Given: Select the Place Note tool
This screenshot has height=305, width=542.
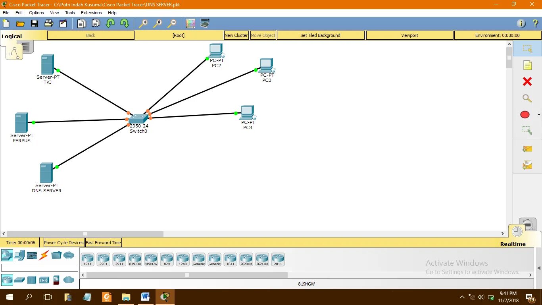Looking at the screenshot, I should click(527, 65).
